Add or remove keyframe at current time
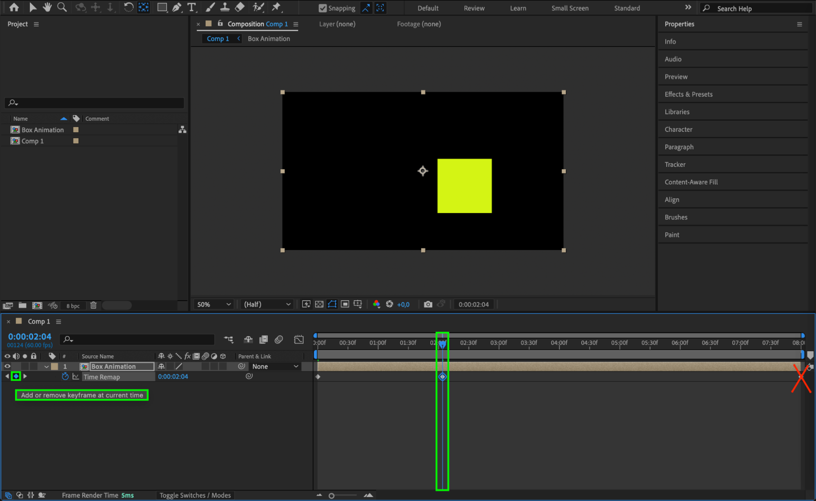This screenshot has height=501, width=816. [16, 377]
